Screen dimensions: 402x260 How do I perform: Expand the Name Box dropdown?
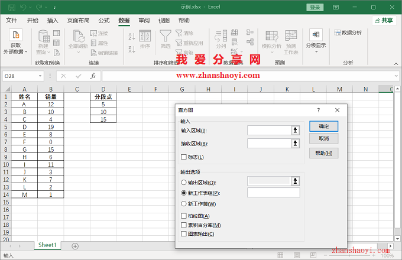tap(40, 76)
